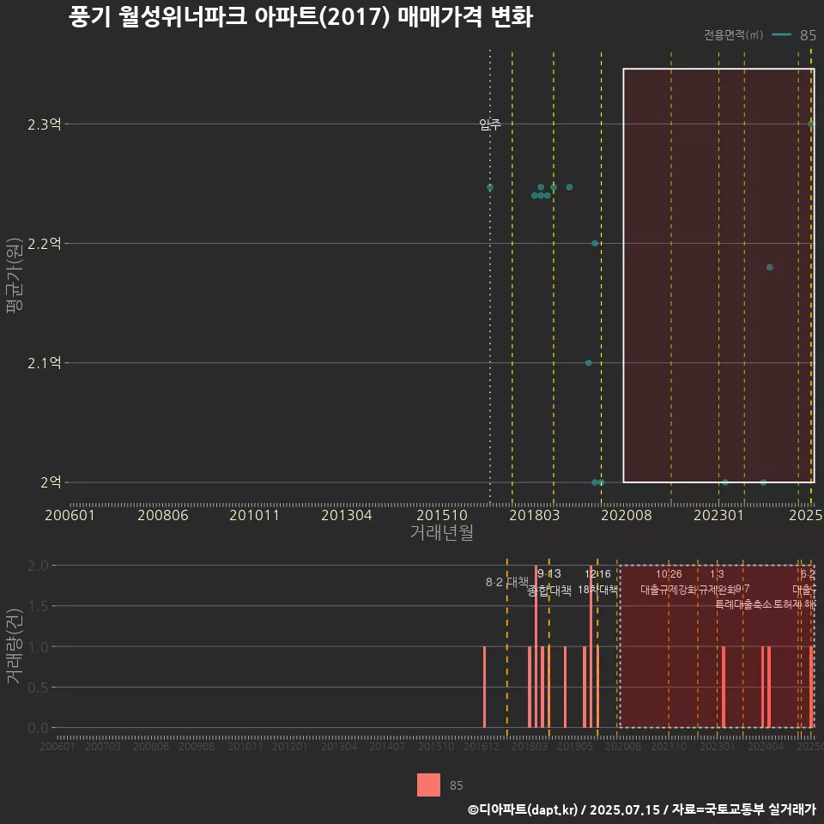Click the 10·26 대출규제강화 annotation
824x824 pixels.
(669, 582)
